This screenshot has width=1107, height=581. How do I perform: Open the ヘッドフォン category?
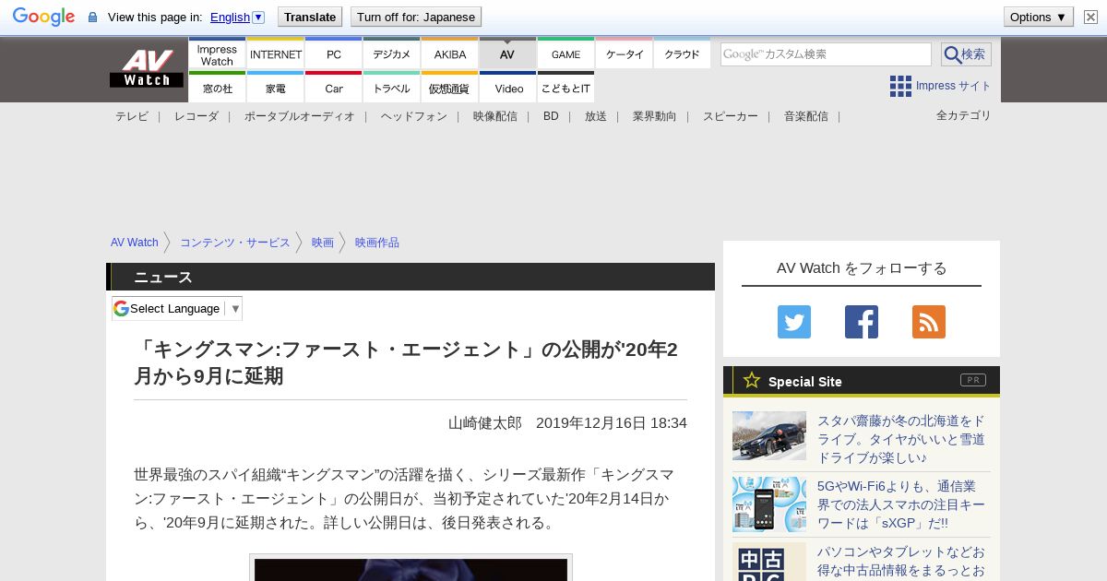click(413, 116)
